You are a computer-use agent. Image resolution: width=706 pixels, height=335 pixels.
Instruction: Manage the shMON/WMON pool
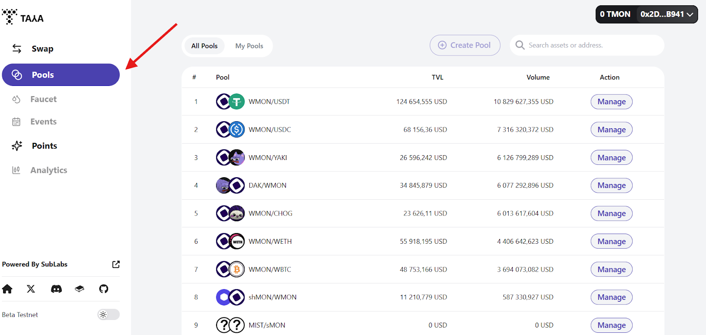(x=612, y=297)
